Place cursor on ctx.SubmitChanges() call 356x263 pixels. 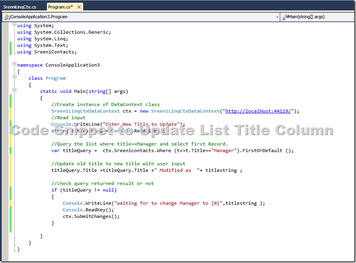pos(91,216)
